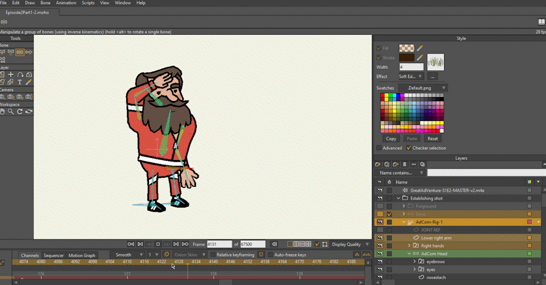The width and height of the screenshot is (546, 285).
Task: Open the Smooth interpolation dropdown
Action: click(x=128, y=255)
